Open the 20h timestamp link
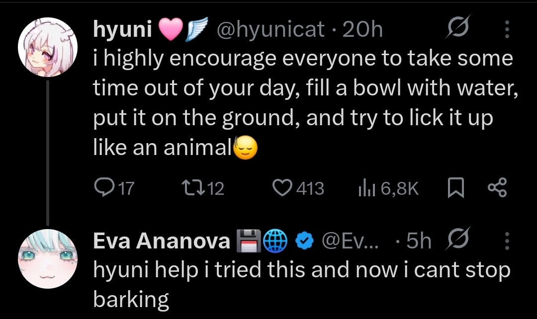This screenshot has width=537, height=319. click(x=363, y=30)
